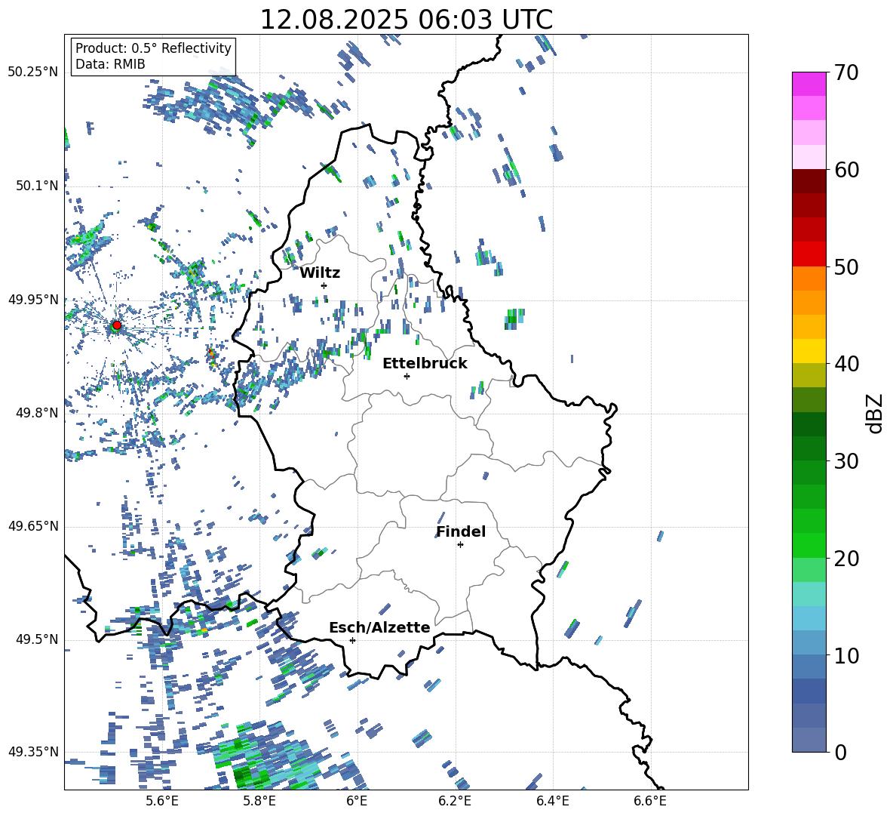Pick the orange colorbar swatch below 50
This screenshot has width=893, height=816.
[809, 279]
